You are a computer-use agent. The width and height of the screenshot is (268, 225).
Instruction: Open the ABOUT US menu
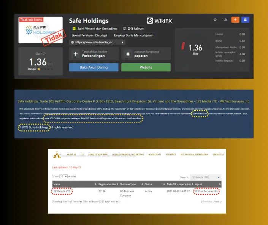(x=71, y=155)
